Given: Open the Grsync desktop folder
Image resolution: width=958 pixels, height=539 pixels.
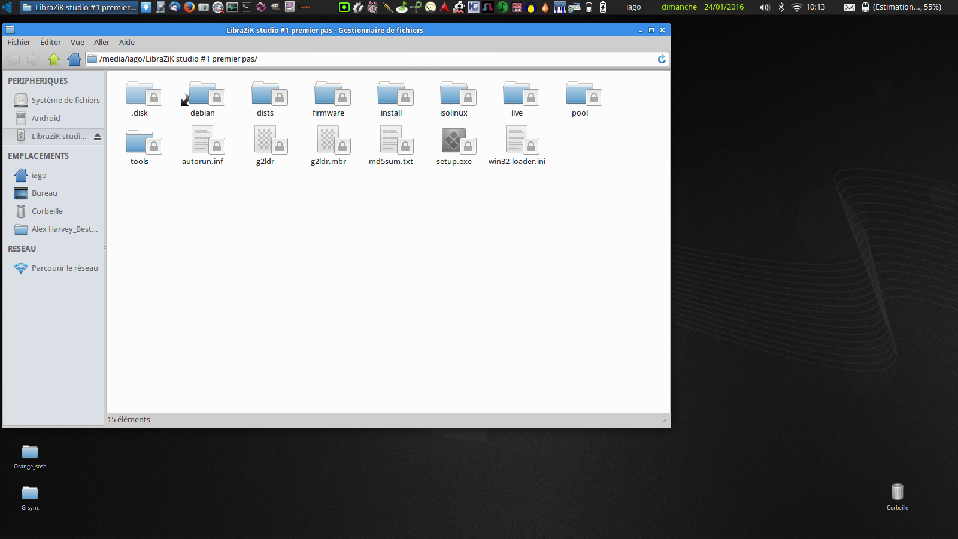Looking at the screenshot, I should tap(30, 498).
